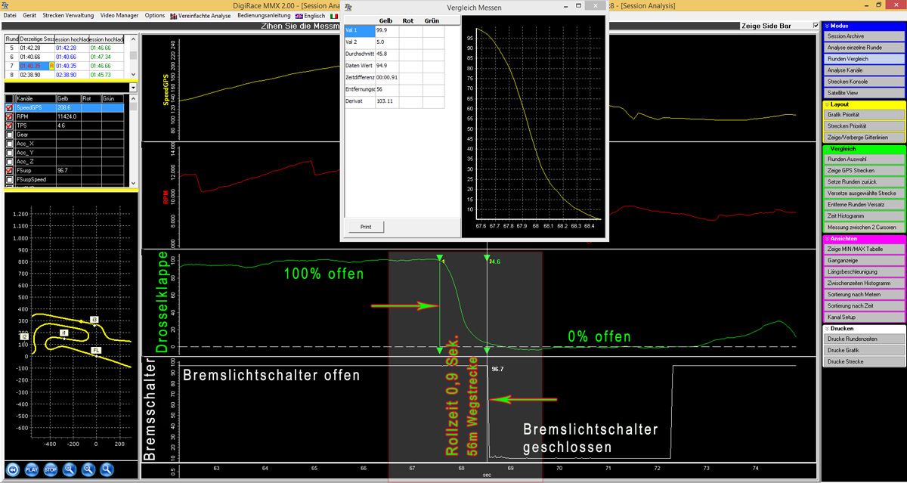This screenshot has width=907, height=483.
Task: Enable the Gear channel checkbox
Action: click(9, 135)
